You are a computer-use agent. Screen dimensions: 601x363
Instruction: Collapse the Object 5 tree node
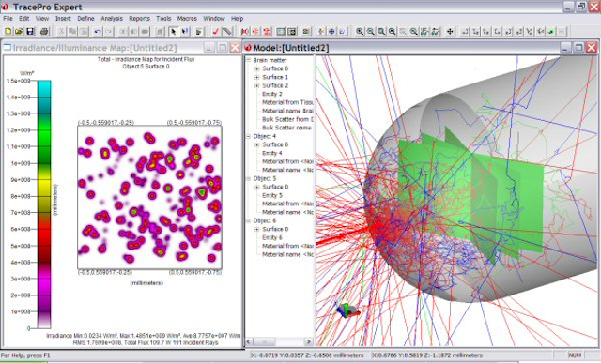248,178
